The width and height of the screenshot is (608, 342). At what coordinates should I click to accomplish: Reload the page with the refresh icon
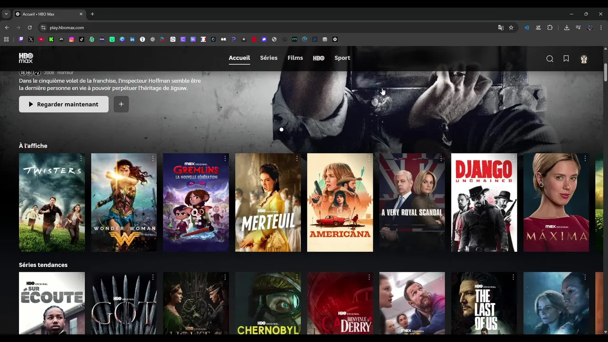click(x=29, y=28)
